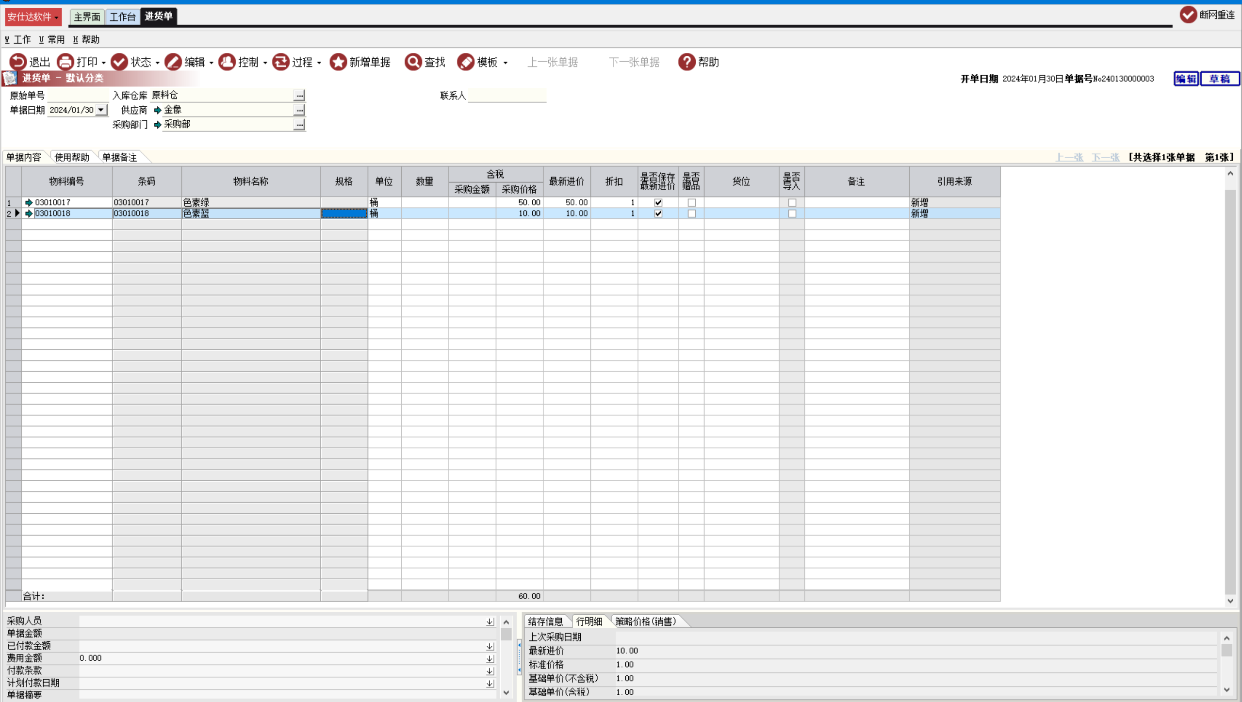The image size is (1242, 702).
Task: Click 供应商 browse ellipsis button
Action: click(299, 110)
